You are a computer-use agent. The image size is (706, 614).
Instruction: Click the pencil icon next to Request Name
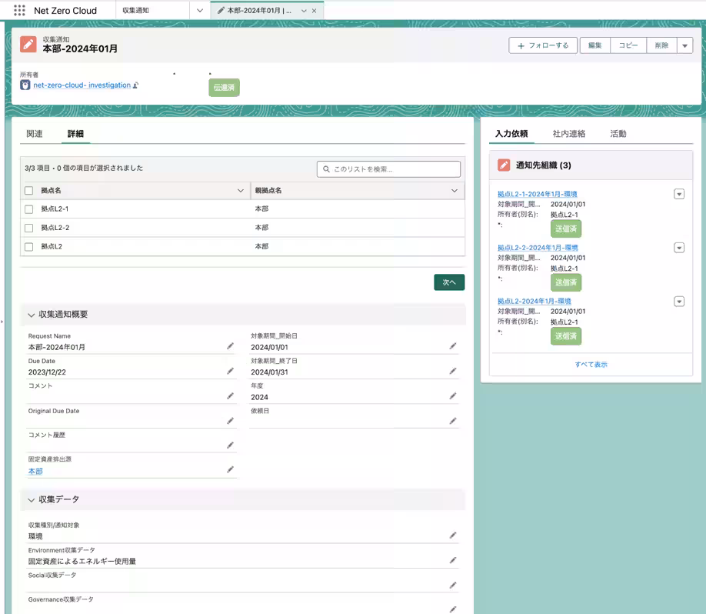point(230,346)
